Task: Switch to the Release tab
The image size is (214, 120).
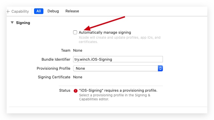Action: point(72,11)
